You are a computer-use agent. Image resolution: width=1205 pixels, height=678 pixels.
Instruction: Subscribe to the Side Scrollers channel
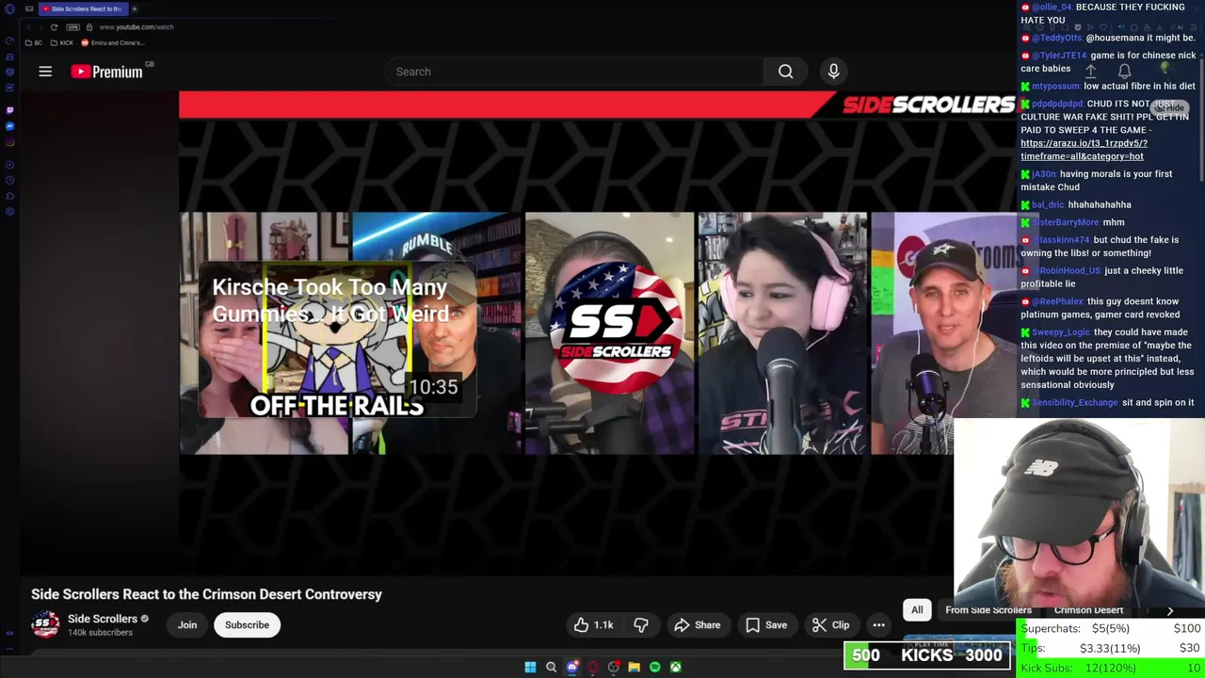pyautogui.click(x=247, y=625)
